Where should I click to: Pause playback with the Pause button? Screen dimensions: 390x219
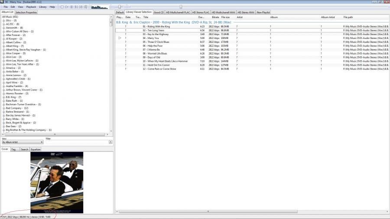(71, 7)
